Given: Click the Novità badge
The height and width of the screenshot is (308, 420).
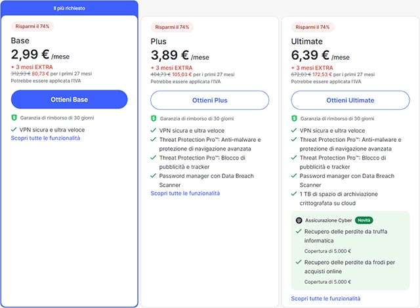Looking at the screenshot, I should click(364, 221).
